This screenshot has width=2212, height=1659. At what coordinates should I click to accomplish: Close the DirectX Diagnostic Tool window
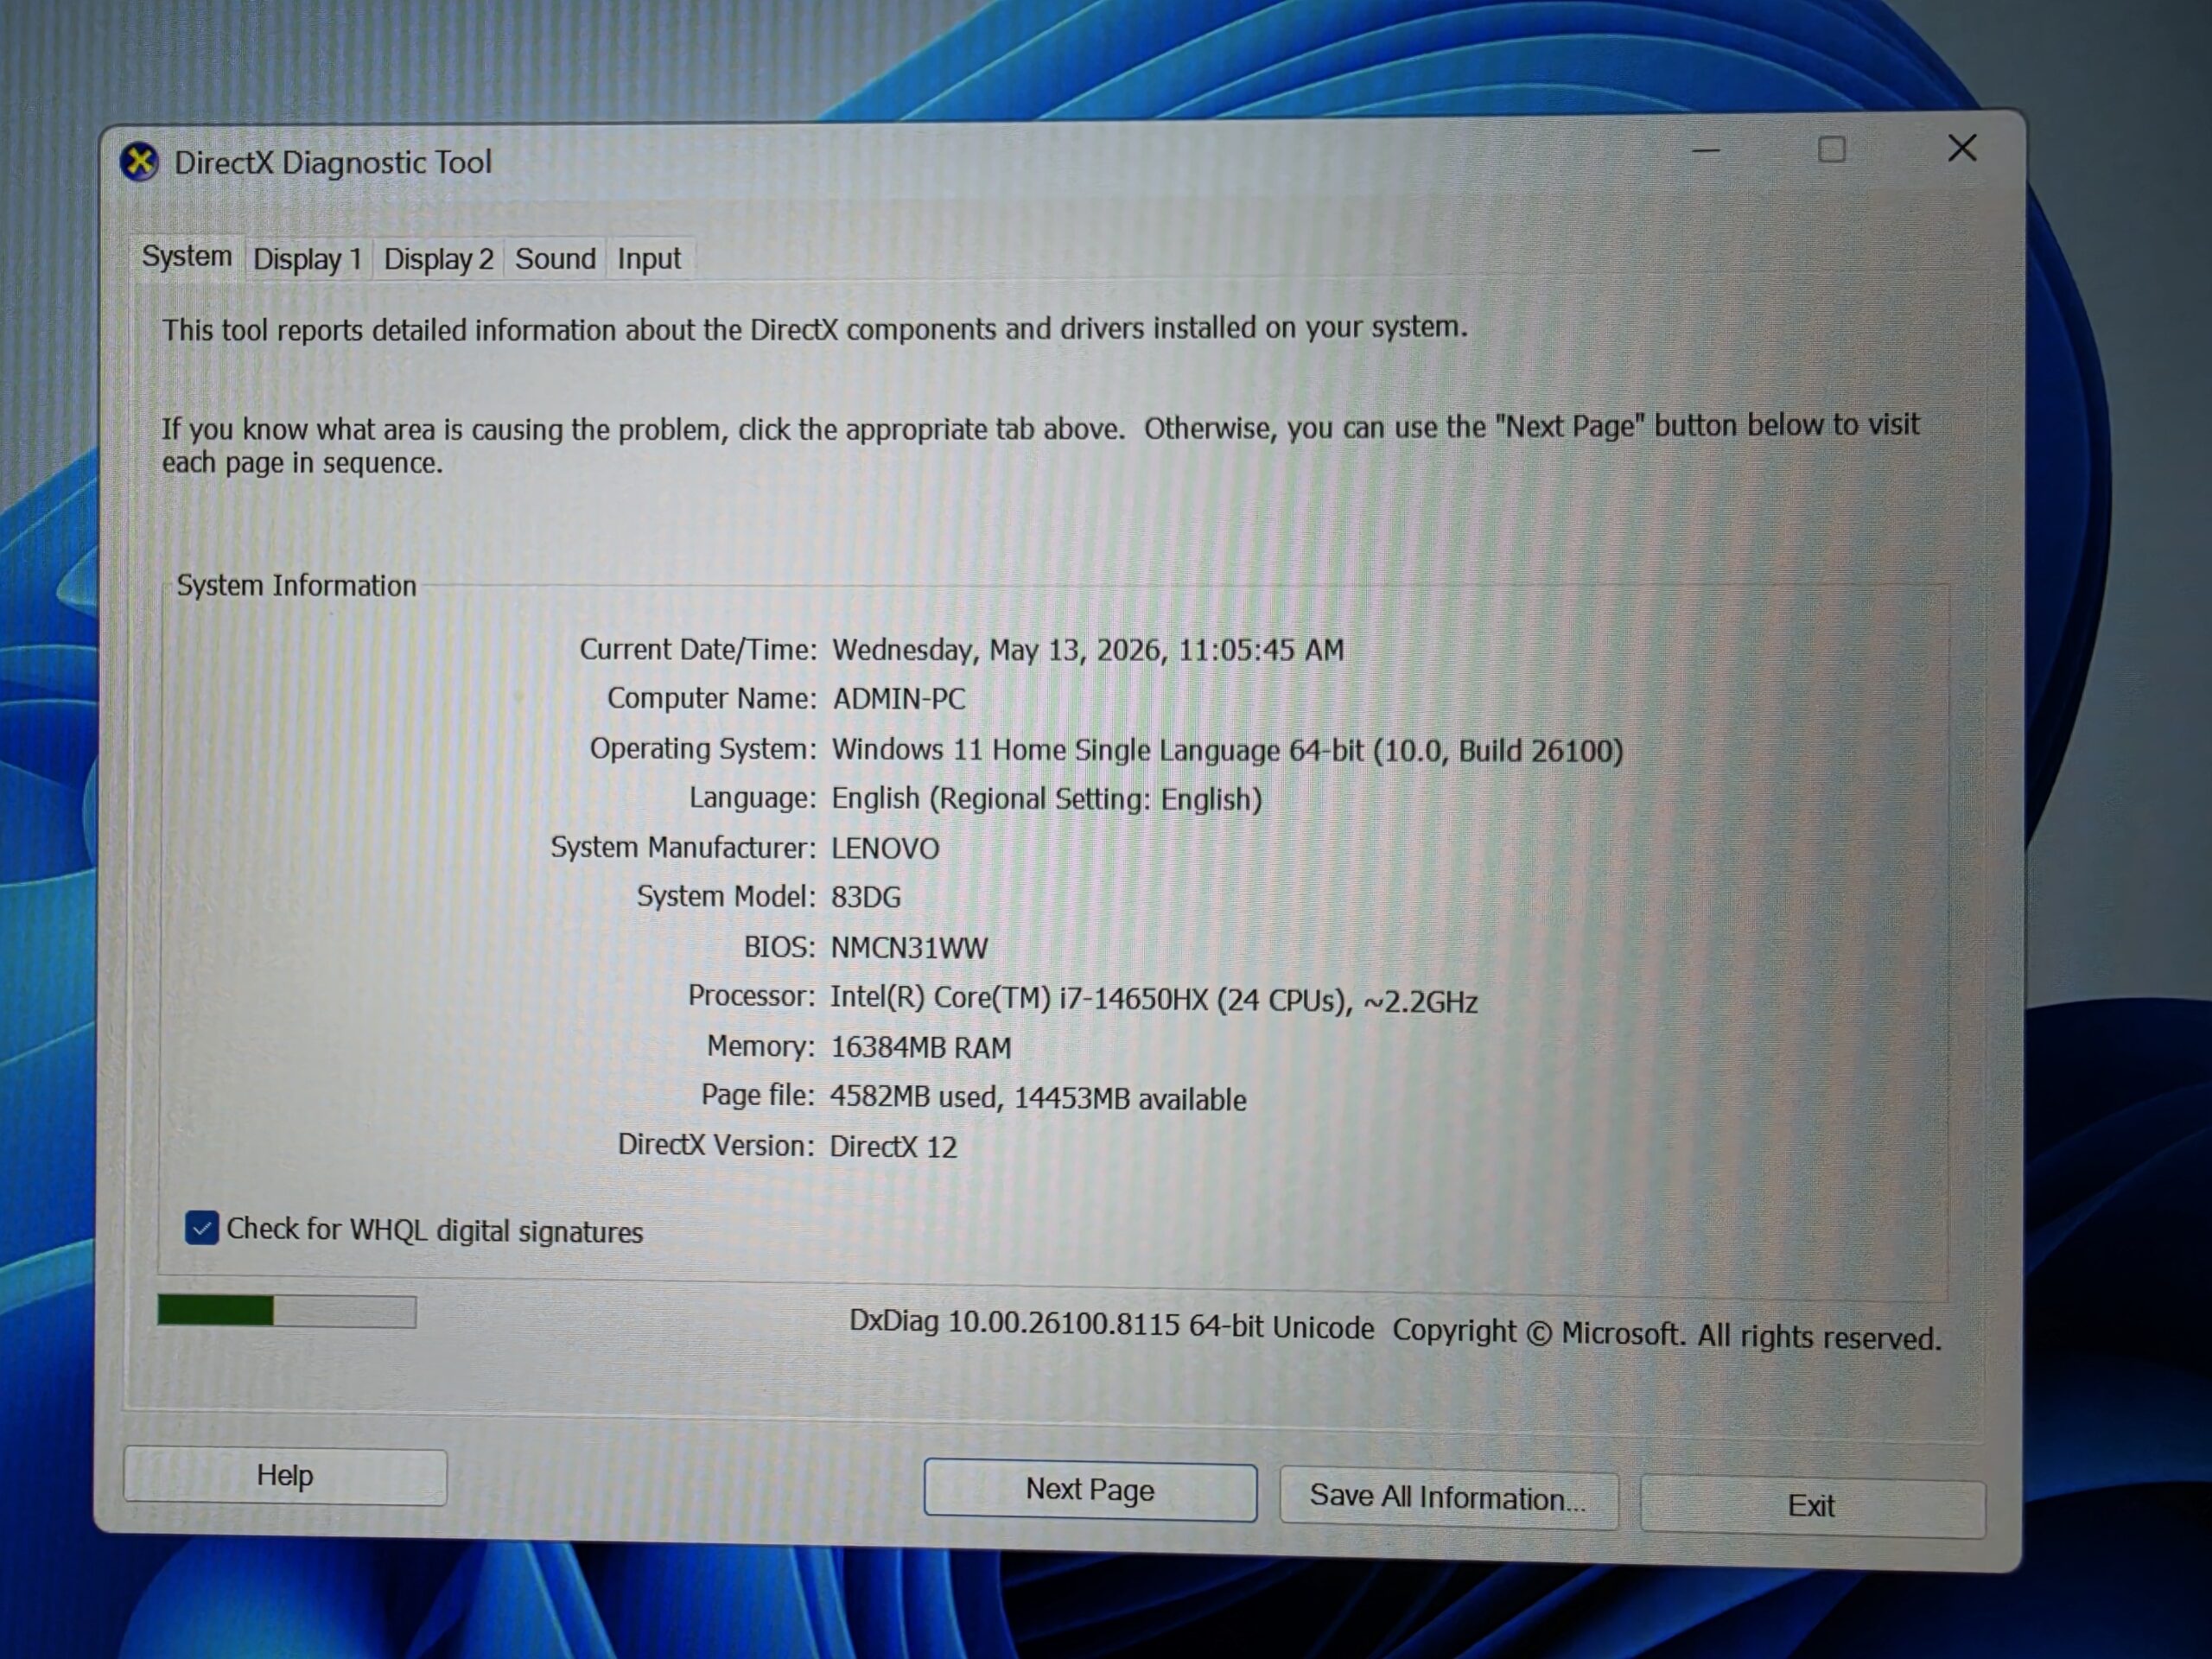coord(1962,149)
